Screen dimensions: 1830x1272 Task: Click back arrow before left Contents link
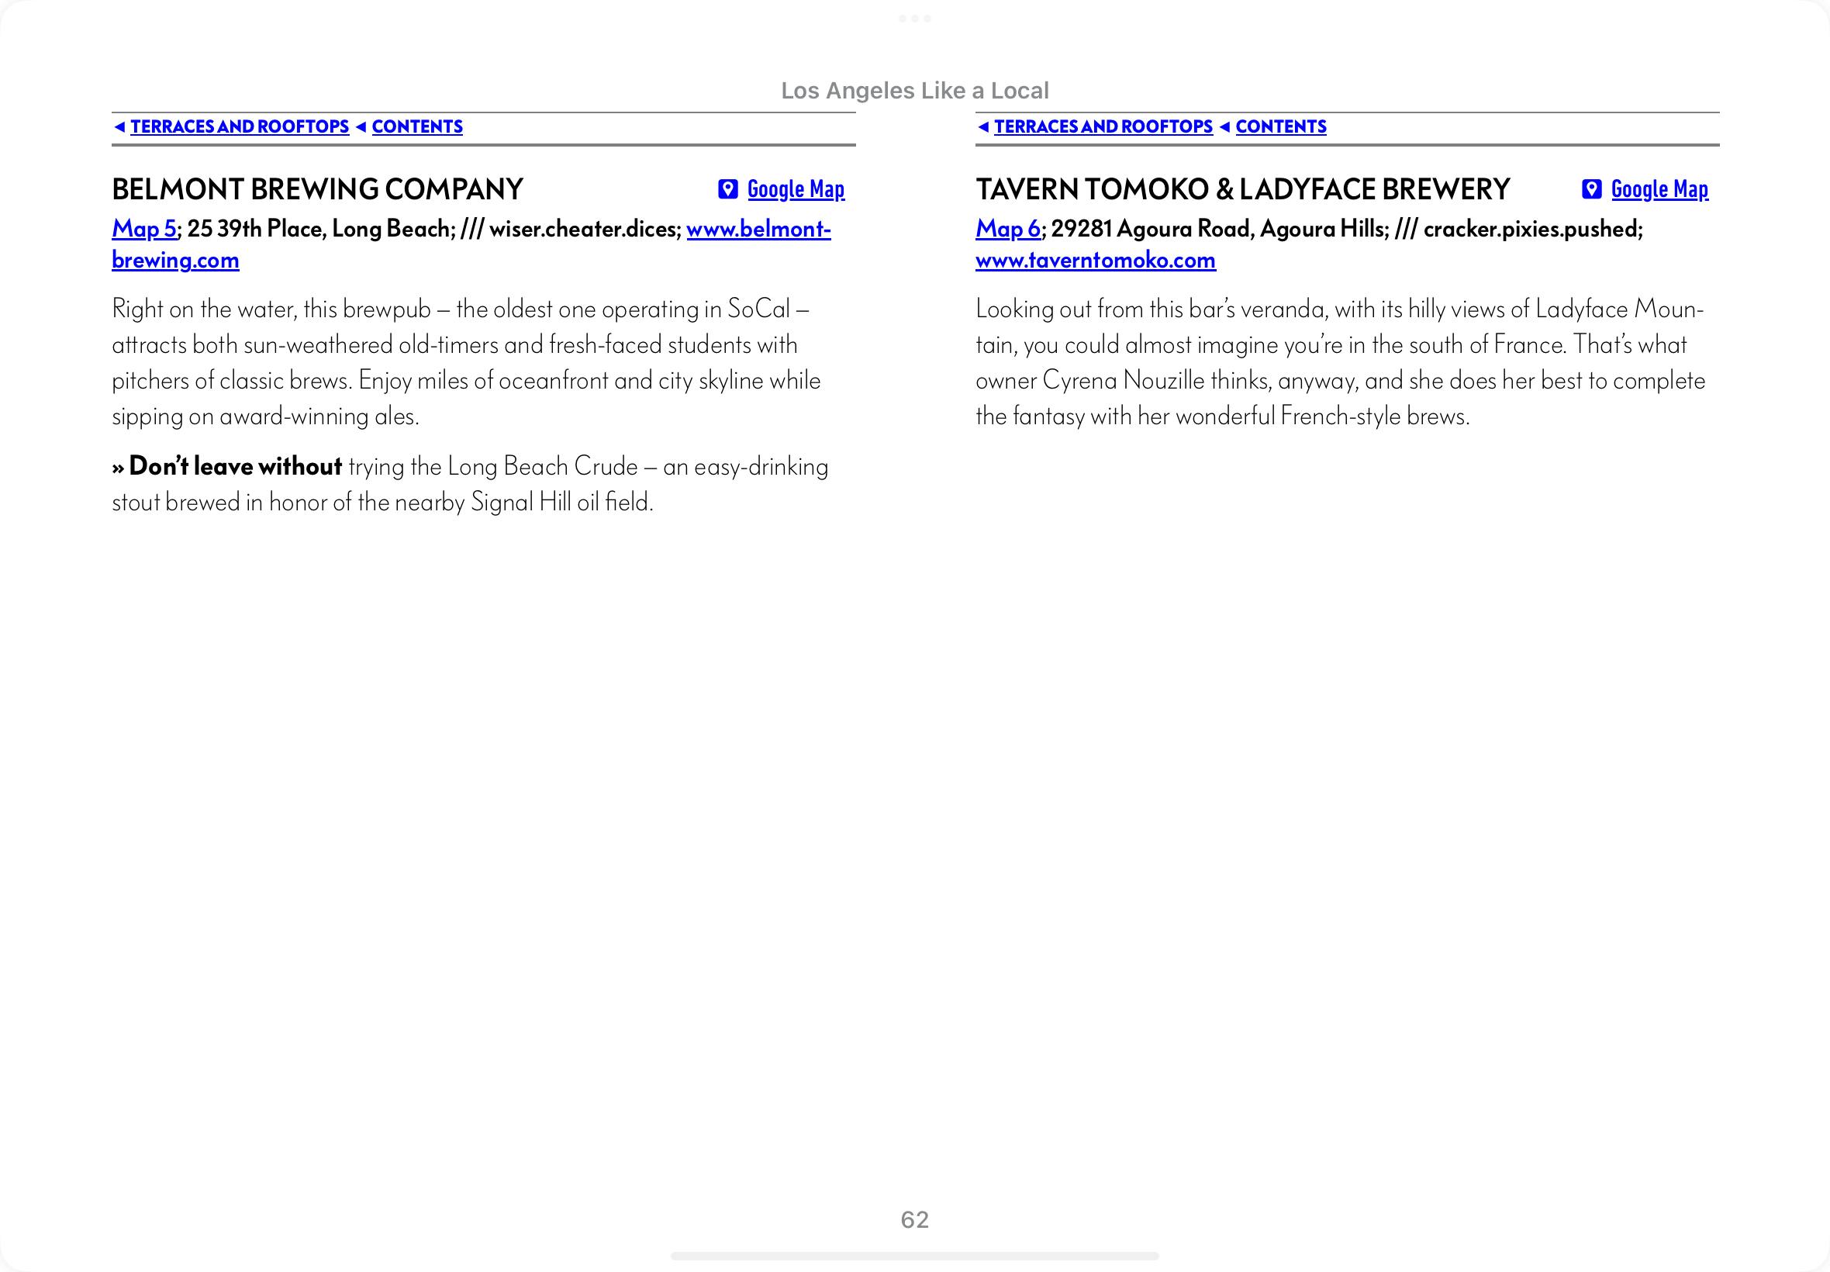361,126
